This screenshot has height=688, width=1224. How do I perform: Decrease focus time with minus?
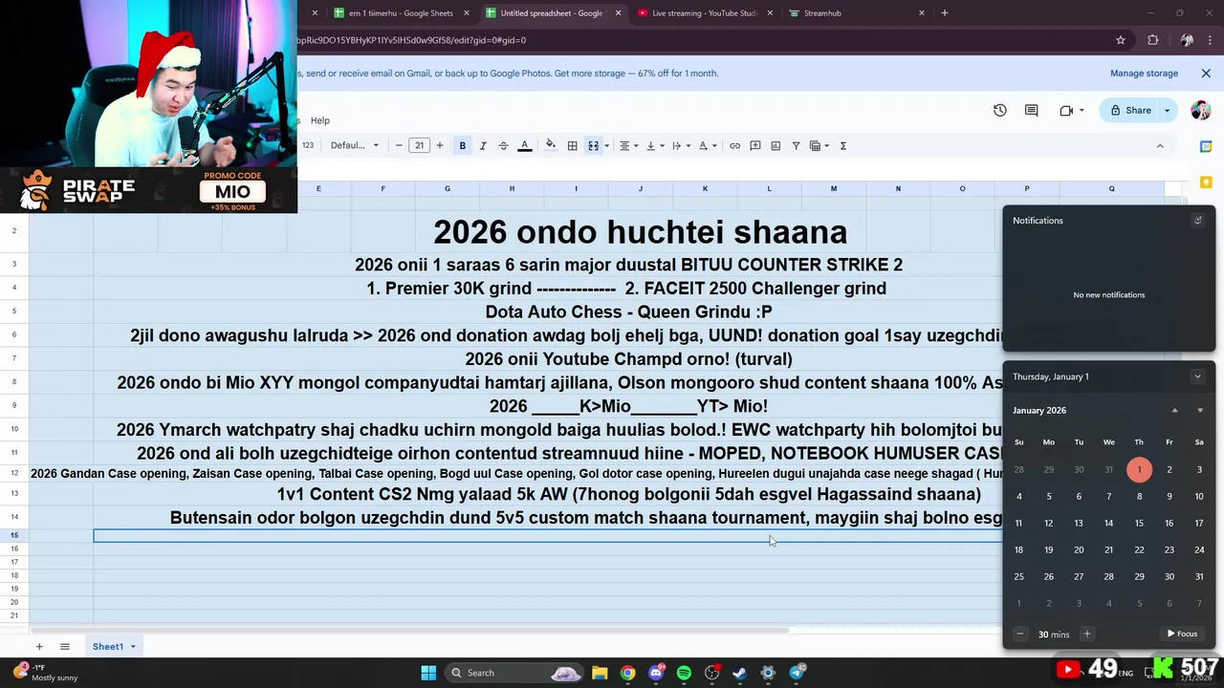pyautogui.click(x=1019, y=634)
